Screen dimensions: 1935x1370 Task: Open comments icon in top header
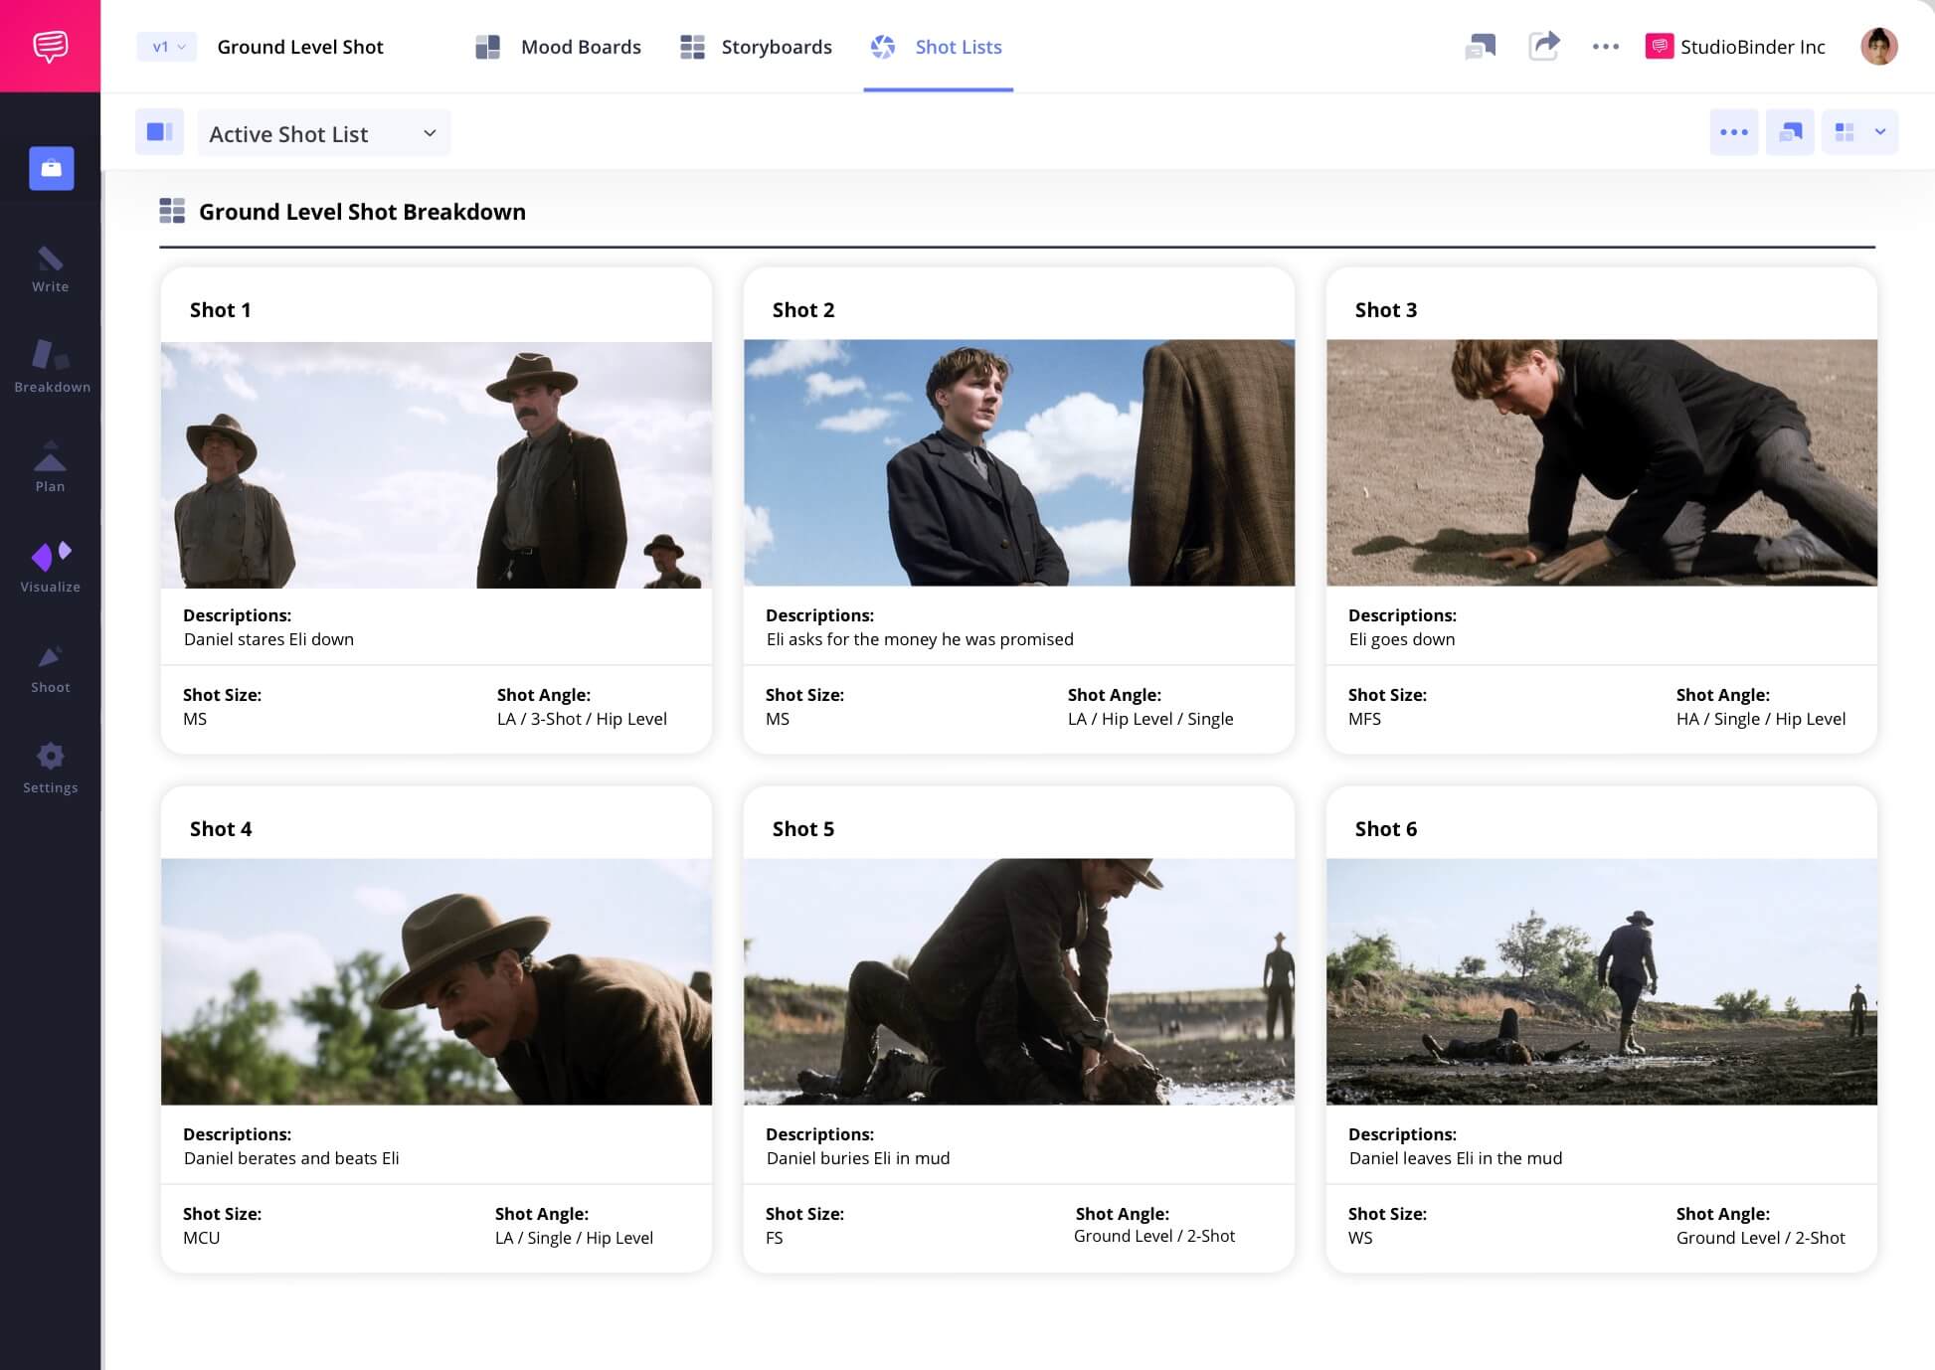click(x=1480, y=46)
